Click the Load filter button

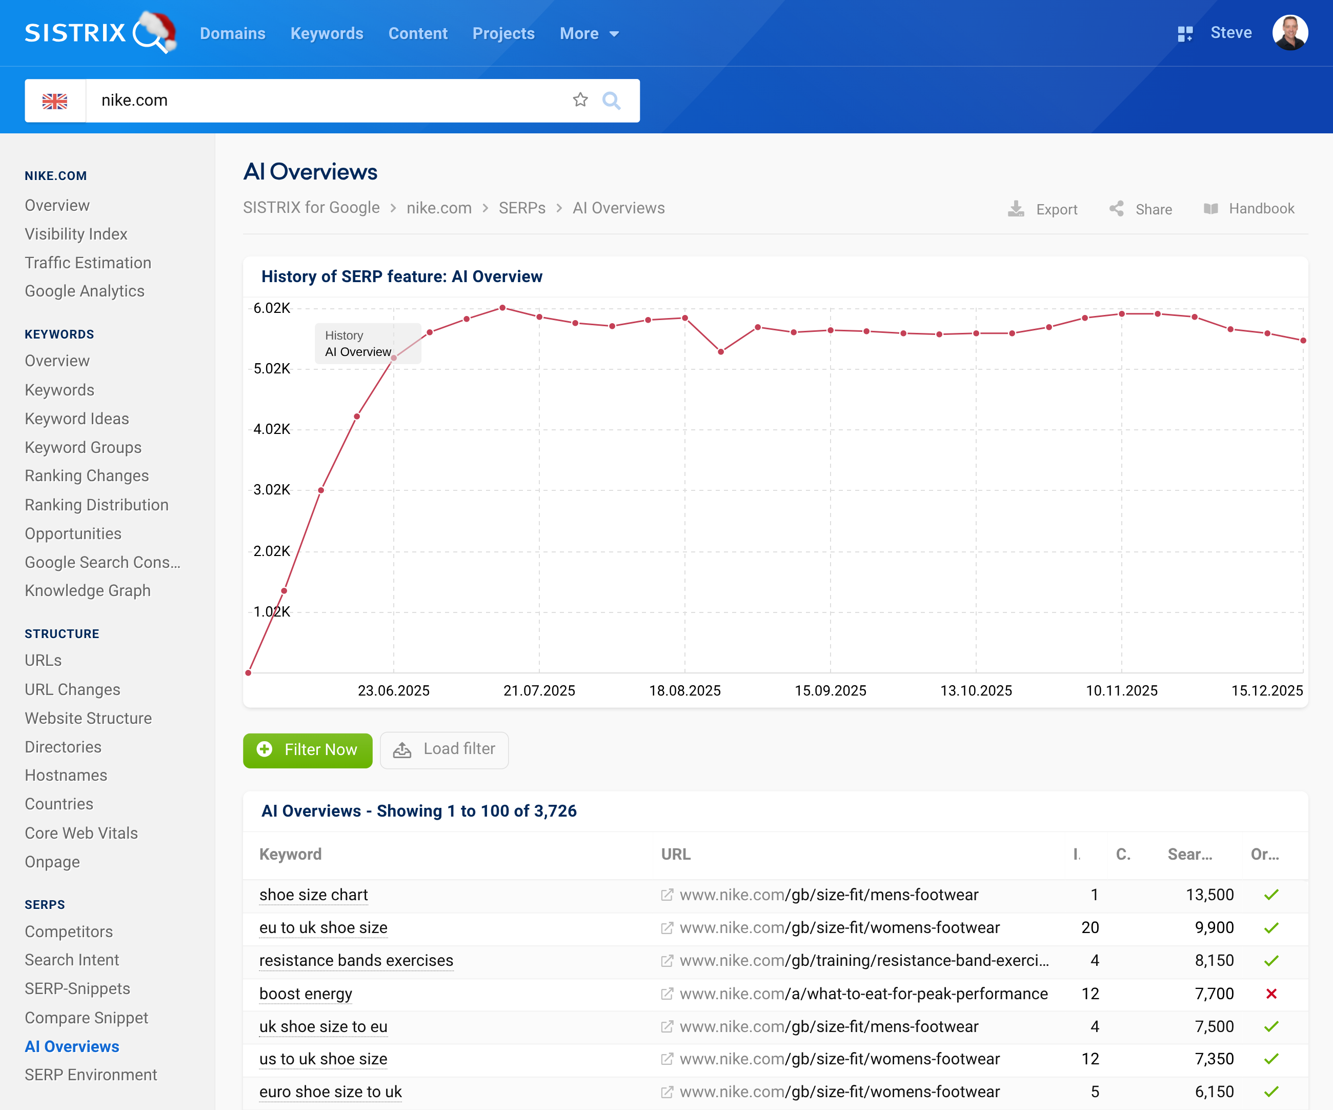point(443,749)
